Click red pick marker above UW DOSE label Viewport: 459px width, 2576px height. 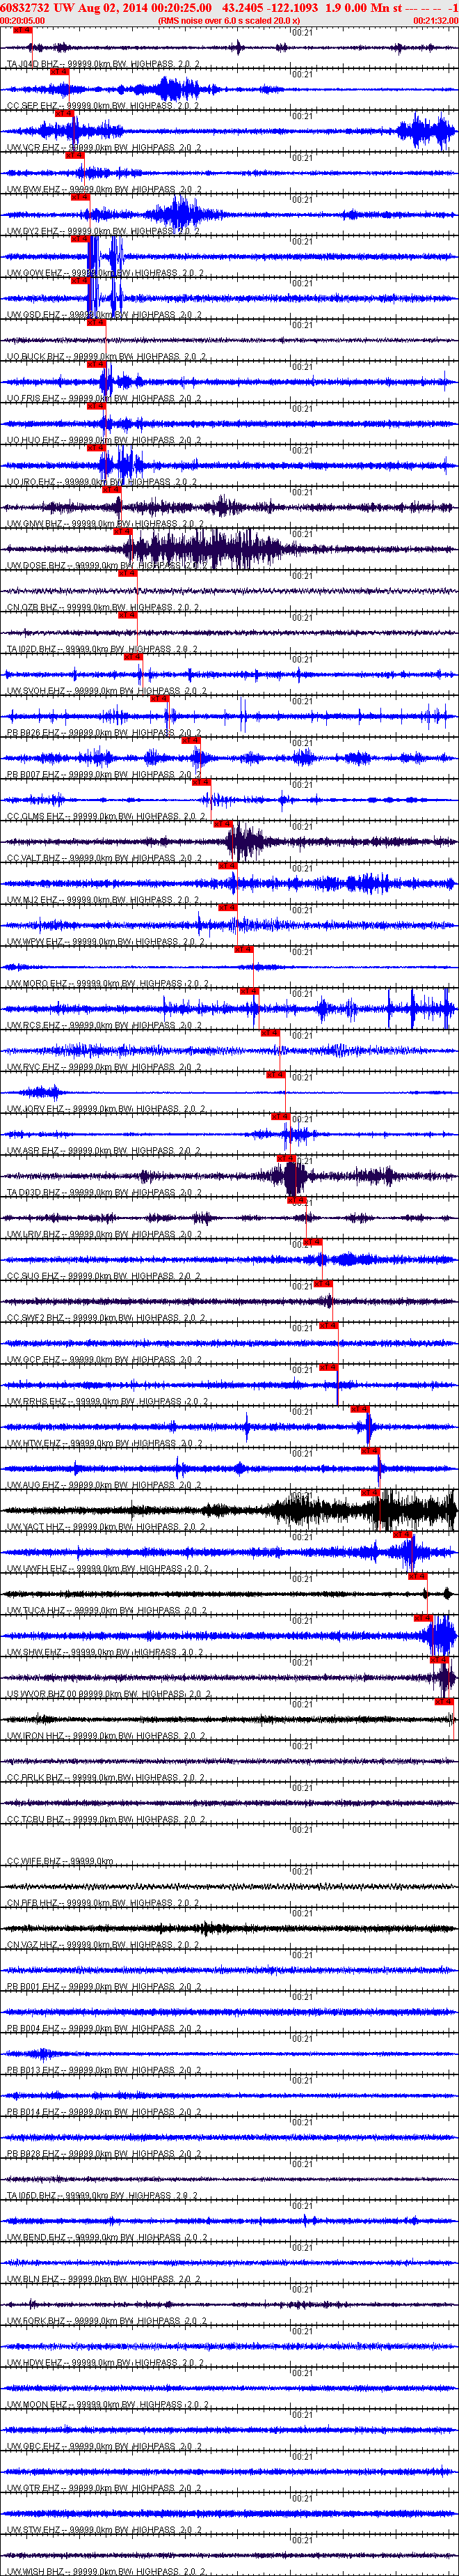click(x=122, y=532)
